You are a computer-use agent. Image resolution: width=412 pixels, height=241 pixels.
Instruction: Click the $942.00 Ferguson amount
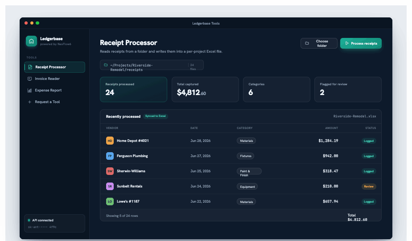pyautogui.click(x=330, y=156)
